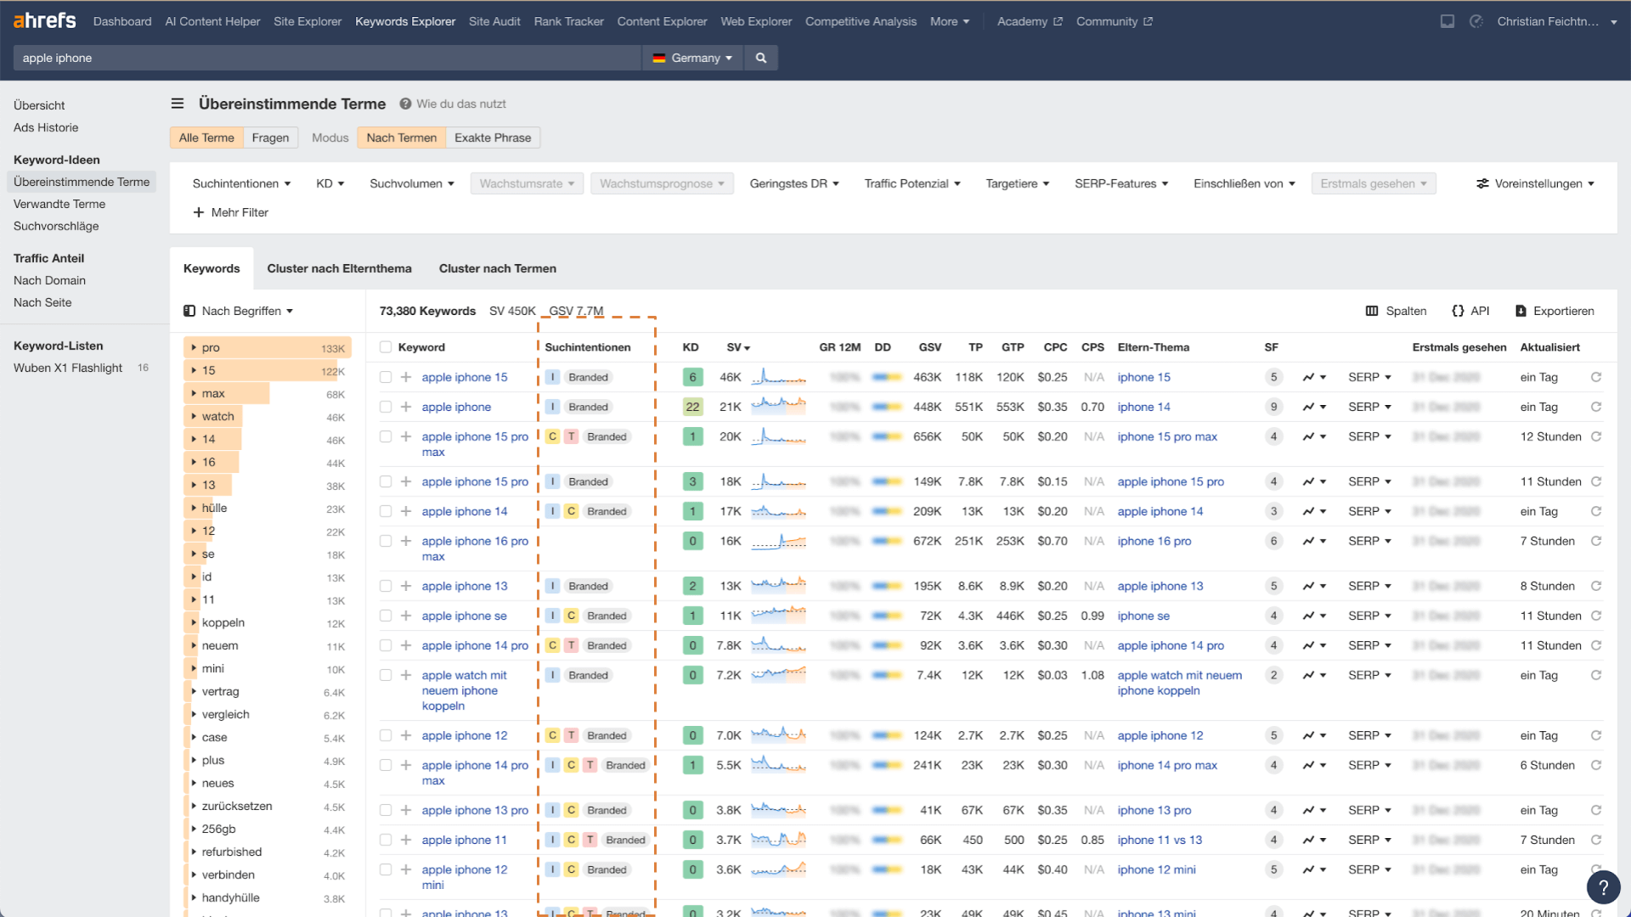Click the Mehr Filter button
Viewport: 1631px width, 917px height.
pyautogui.click(x=231, y=212)
